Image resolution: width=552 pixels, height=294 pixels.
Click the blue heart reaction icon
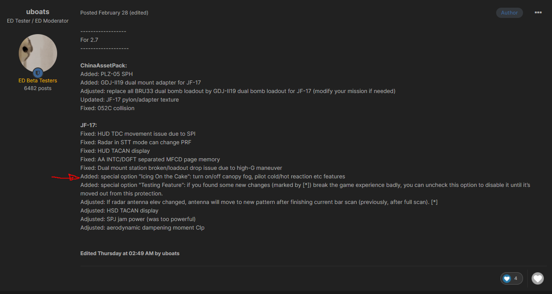tap(507, 279)
